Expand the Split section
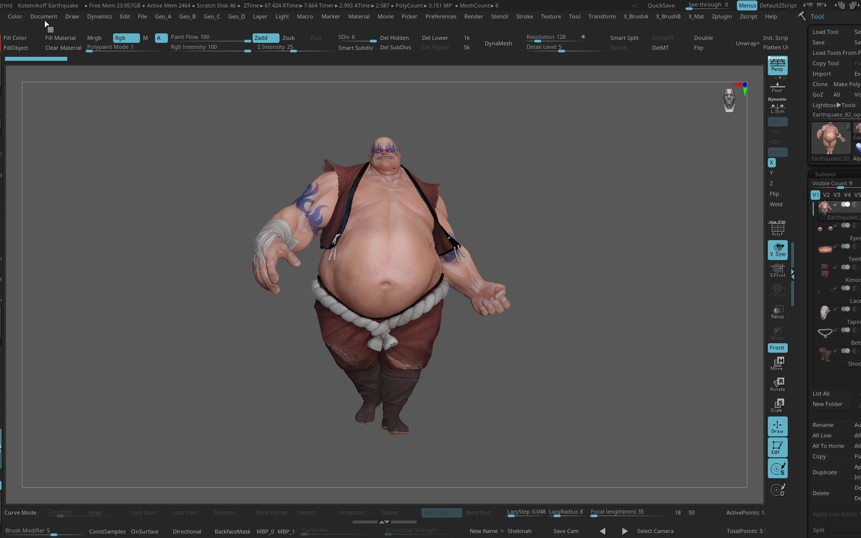 (819, 530)
